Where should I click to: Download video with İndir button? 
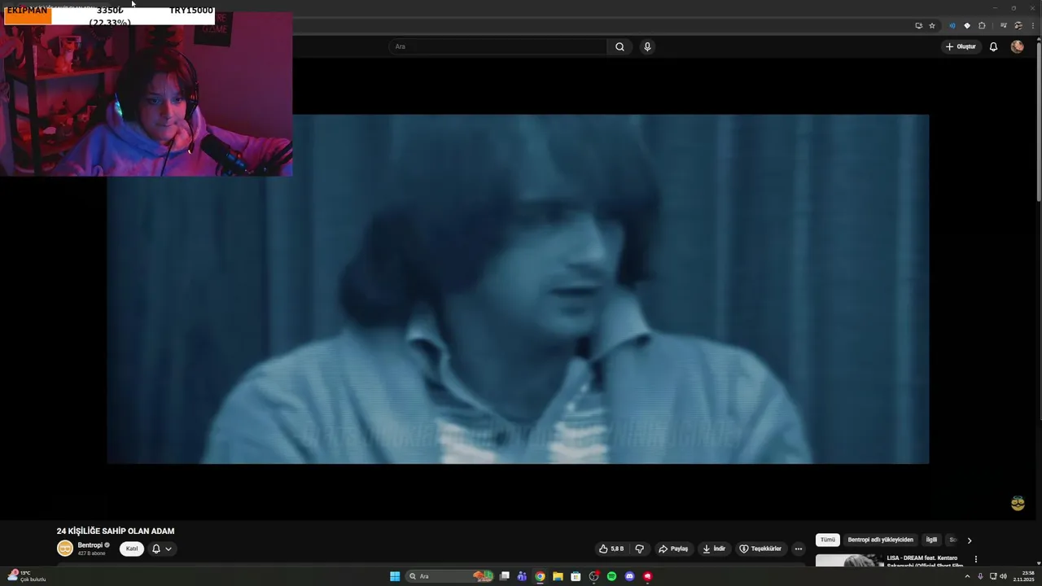pyautogui.click(x=714, y=549)
